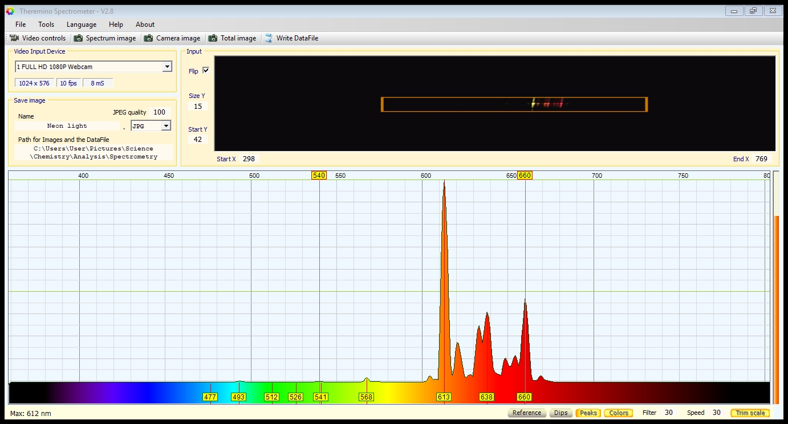Toggle the Flip checkbox
The width and height of the screenshot is (788, 424).
tap(206, 71)
